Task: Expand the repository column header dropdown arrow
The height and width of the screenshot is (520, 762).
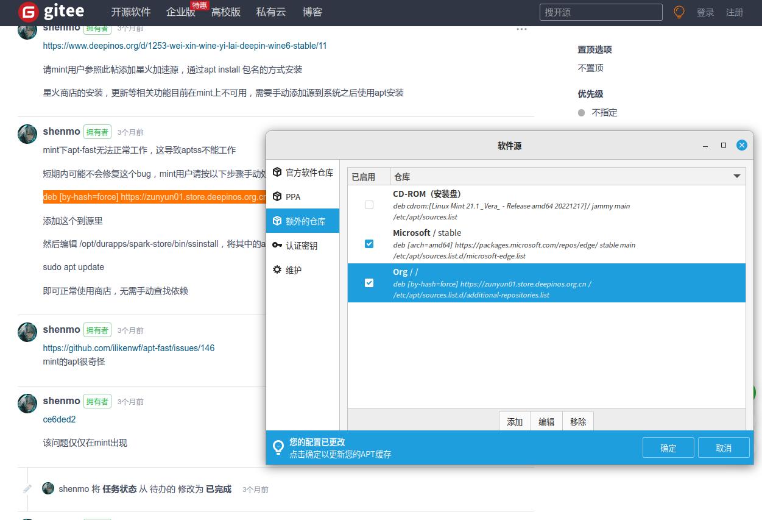Action: (736, 177)
